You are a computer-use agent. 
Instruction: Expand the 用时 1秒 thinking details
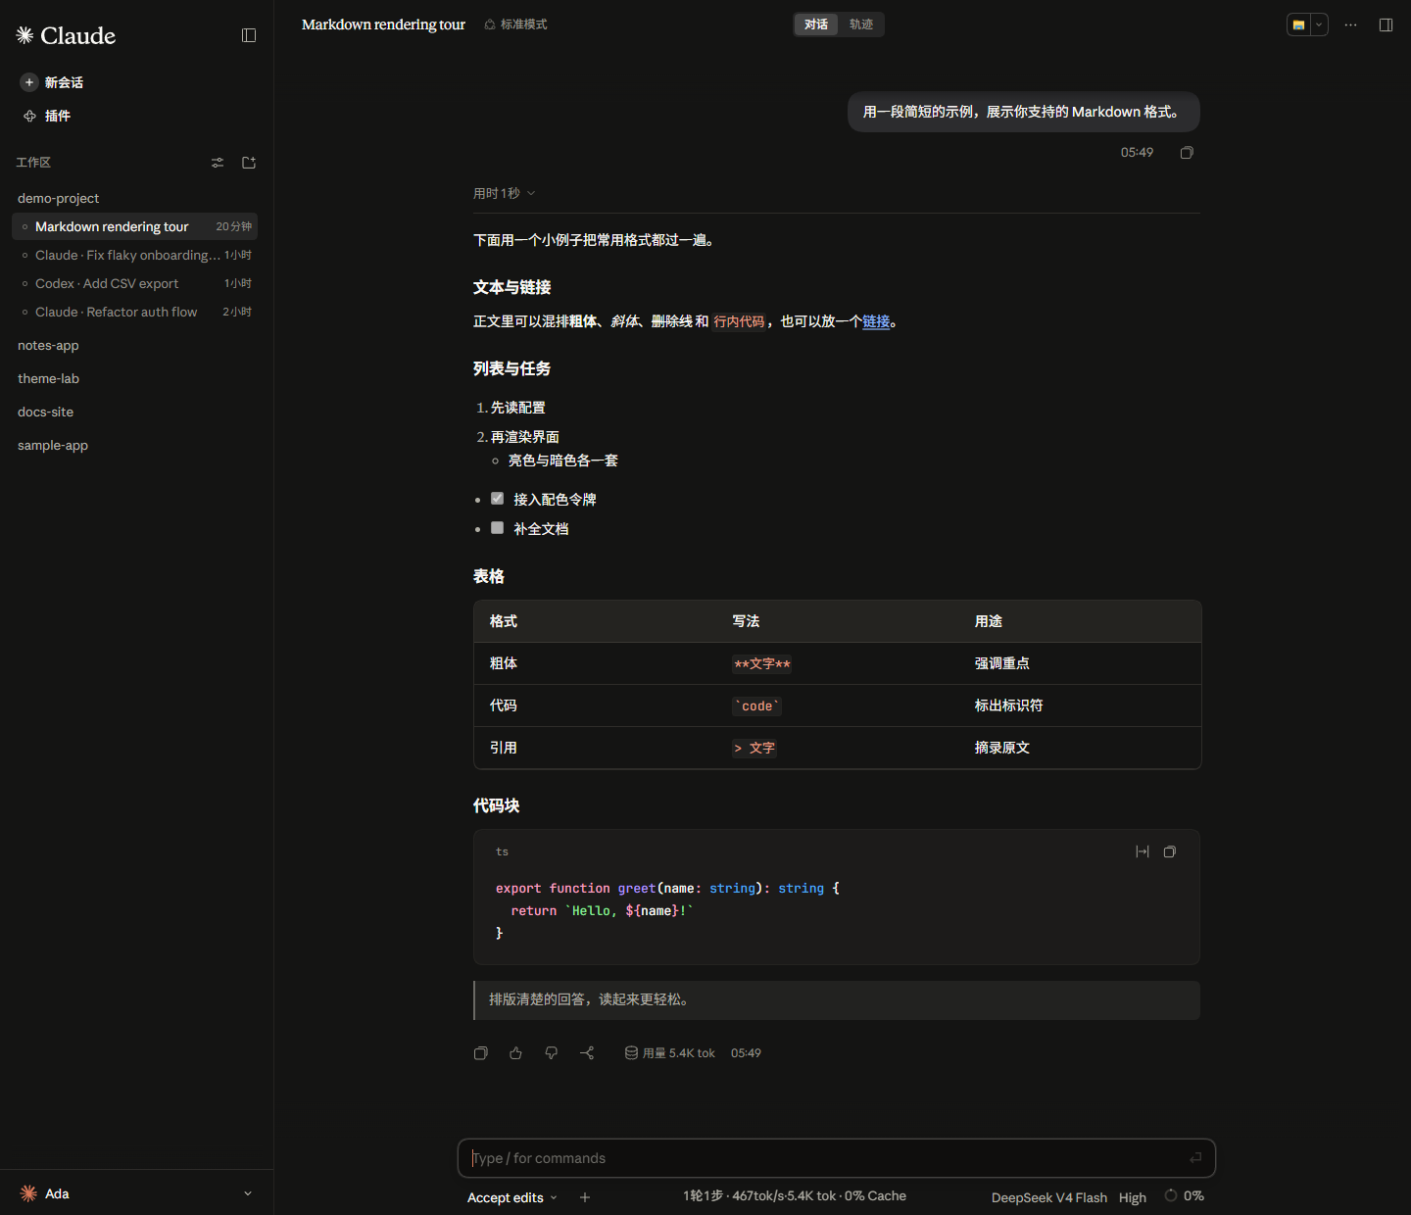[504, 193]
